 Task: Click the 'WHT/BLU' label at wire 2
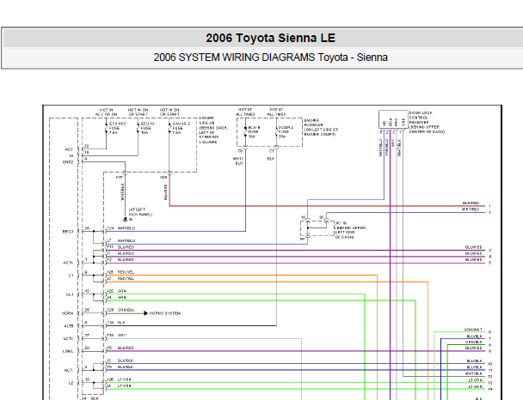pos(471,209)
